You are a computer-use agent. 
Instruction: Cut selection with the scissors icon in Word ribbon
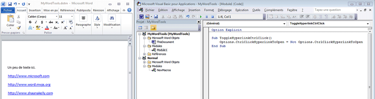(19, 17)
